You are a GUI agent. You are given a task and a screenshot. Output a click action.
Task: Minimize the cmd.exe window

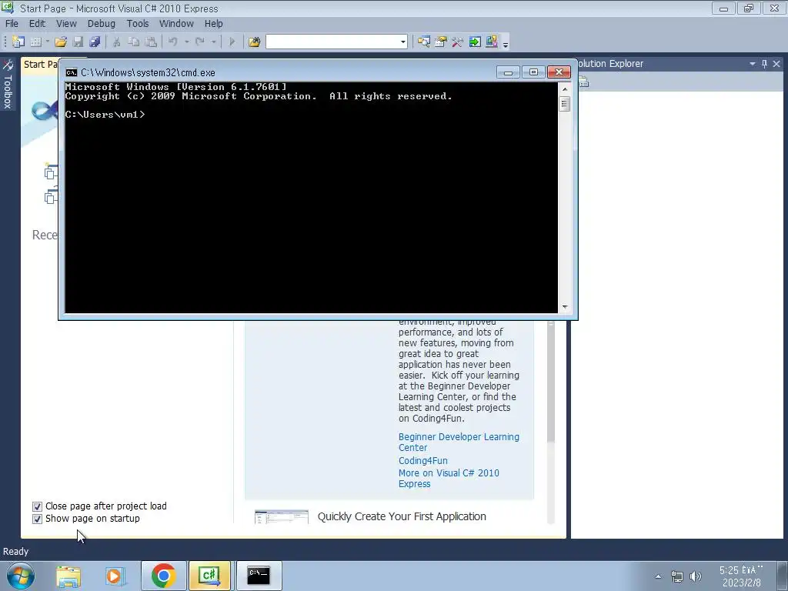coord(508,72)
